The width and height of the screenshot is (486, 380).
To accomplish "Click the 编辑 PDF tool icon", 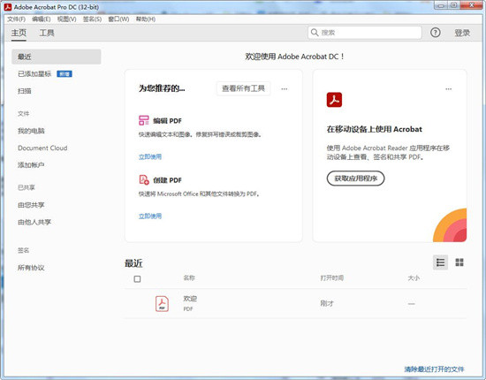I will [144, 120].
